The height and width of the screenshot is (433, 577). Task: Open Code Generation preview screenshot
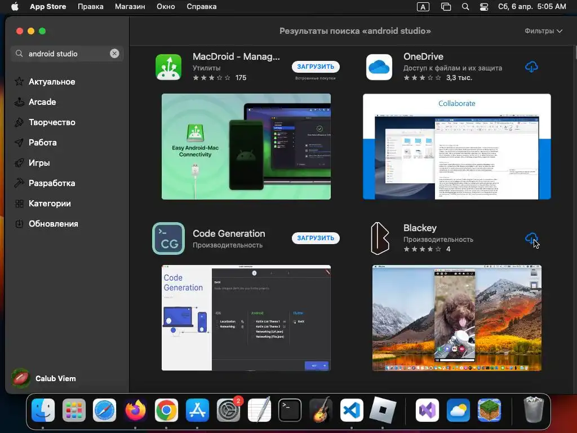click(x=246, y=318)
